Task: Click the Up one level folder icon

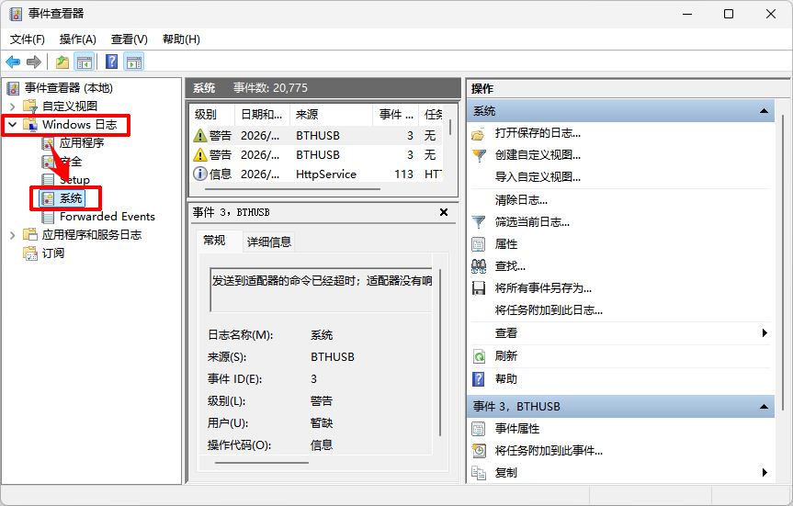Action: (x=62, y=62)
